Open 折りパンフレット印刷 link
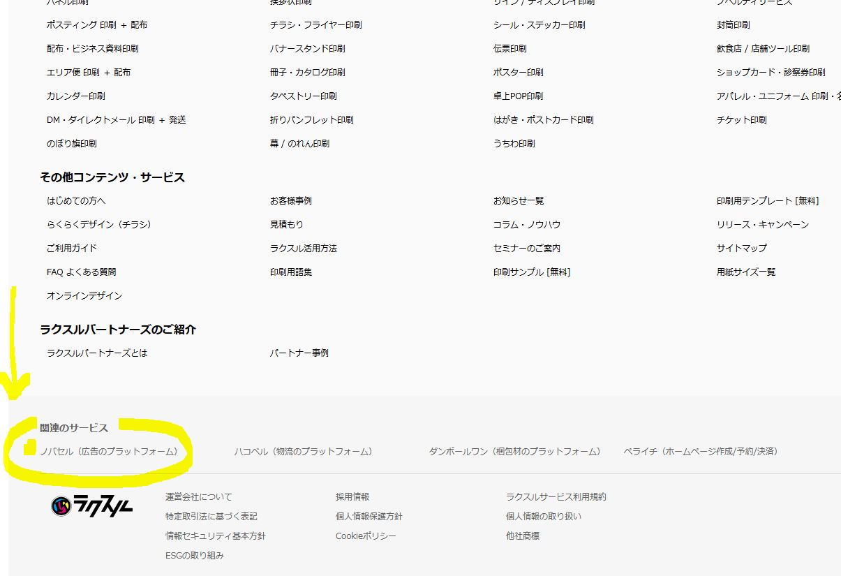Viewport: 841px width, 576px height. point(312,120)
